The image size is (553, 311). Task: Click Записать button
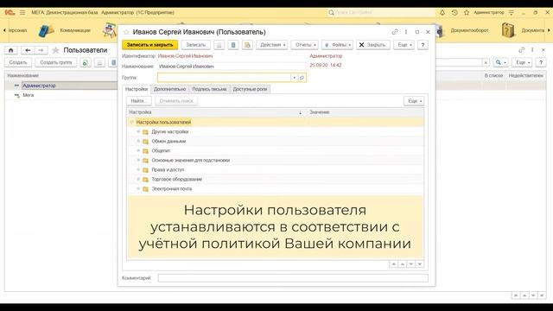pyautogui.click(x=196, y=45)
